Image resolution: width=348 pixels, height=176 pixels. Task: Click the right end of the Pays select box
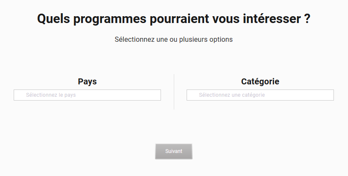[156, 95]
